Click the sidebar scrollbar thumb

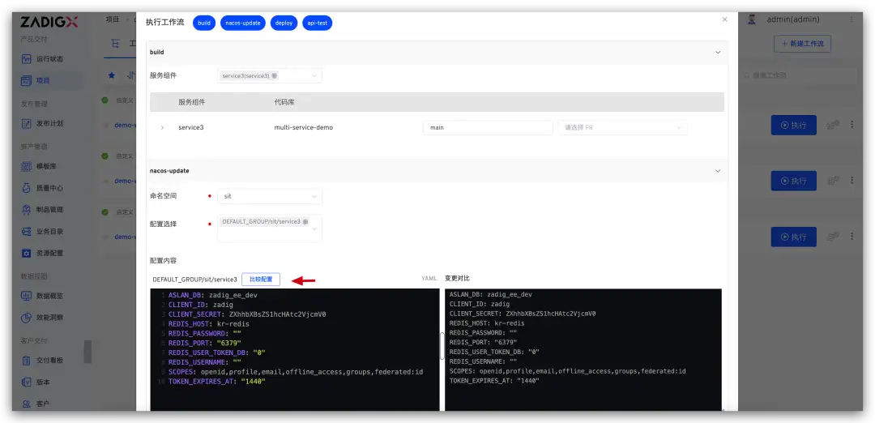tap(87, 352)
